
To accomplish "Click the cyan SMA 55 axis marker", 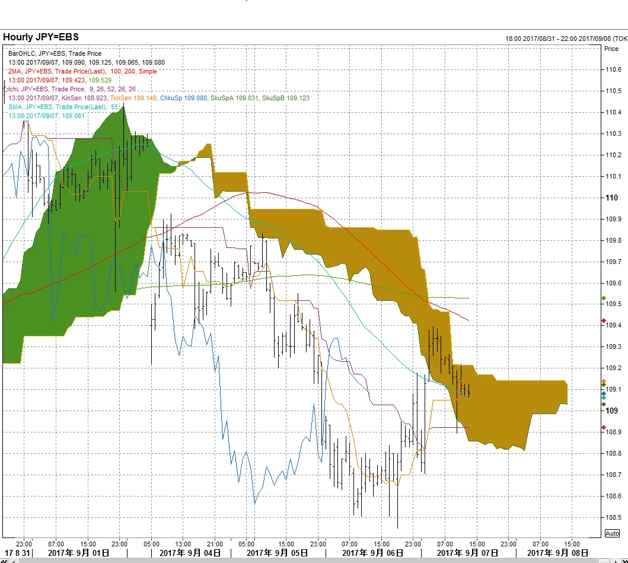I will pos(604,397).
